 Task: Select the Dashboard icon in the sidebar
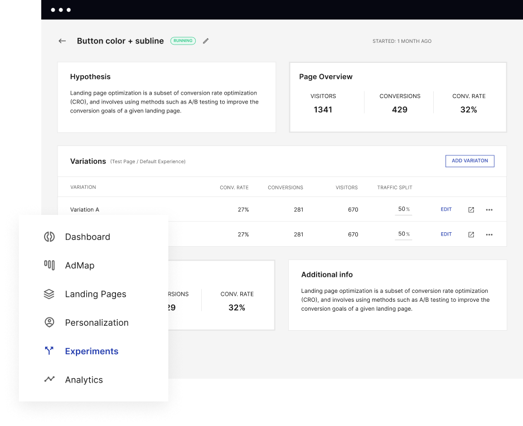pyautogui.click(x=49, y=236)
